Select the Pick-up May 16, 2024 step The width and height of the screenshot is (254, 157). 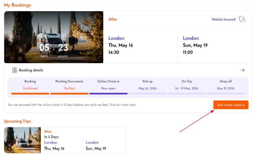coord(147,85)
